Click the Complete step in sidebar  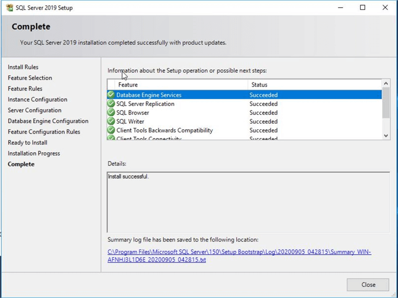[x=21, y=164]
